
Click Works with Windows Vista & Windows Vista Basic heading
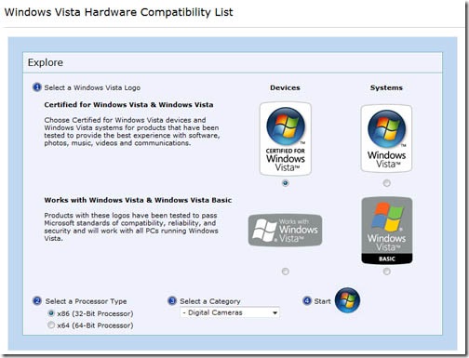point(138,200)
